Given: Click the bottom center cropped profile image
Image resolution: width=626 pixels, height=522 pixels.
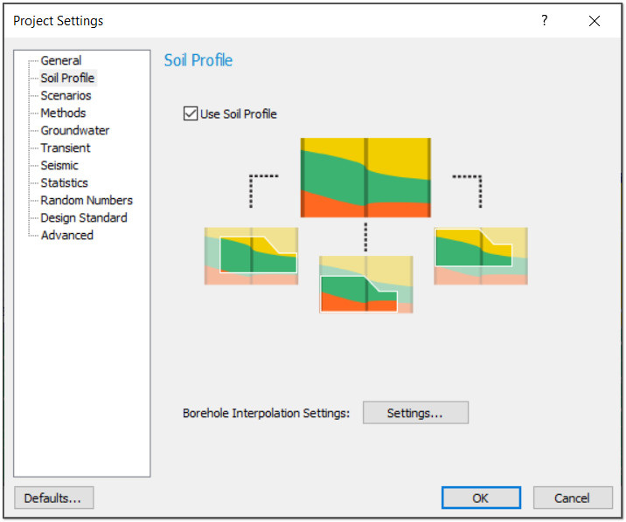Looking at the screenshot, I should coord(365,285).
